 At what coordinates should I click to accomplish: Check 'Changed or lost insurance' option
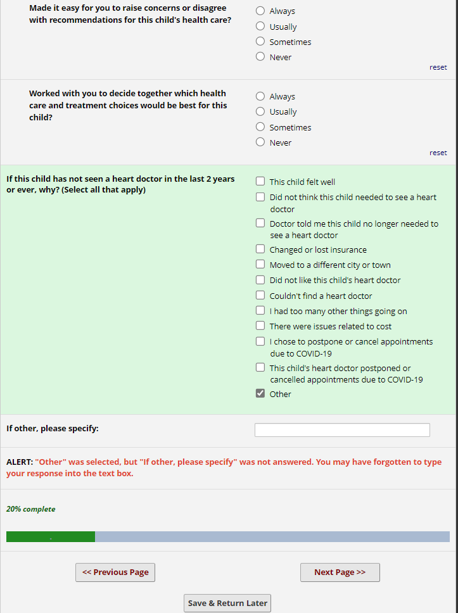[x=260, y=250]
